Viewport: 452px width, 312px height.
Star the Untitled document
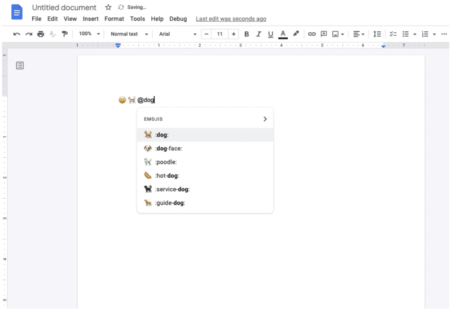coord(108,7)
